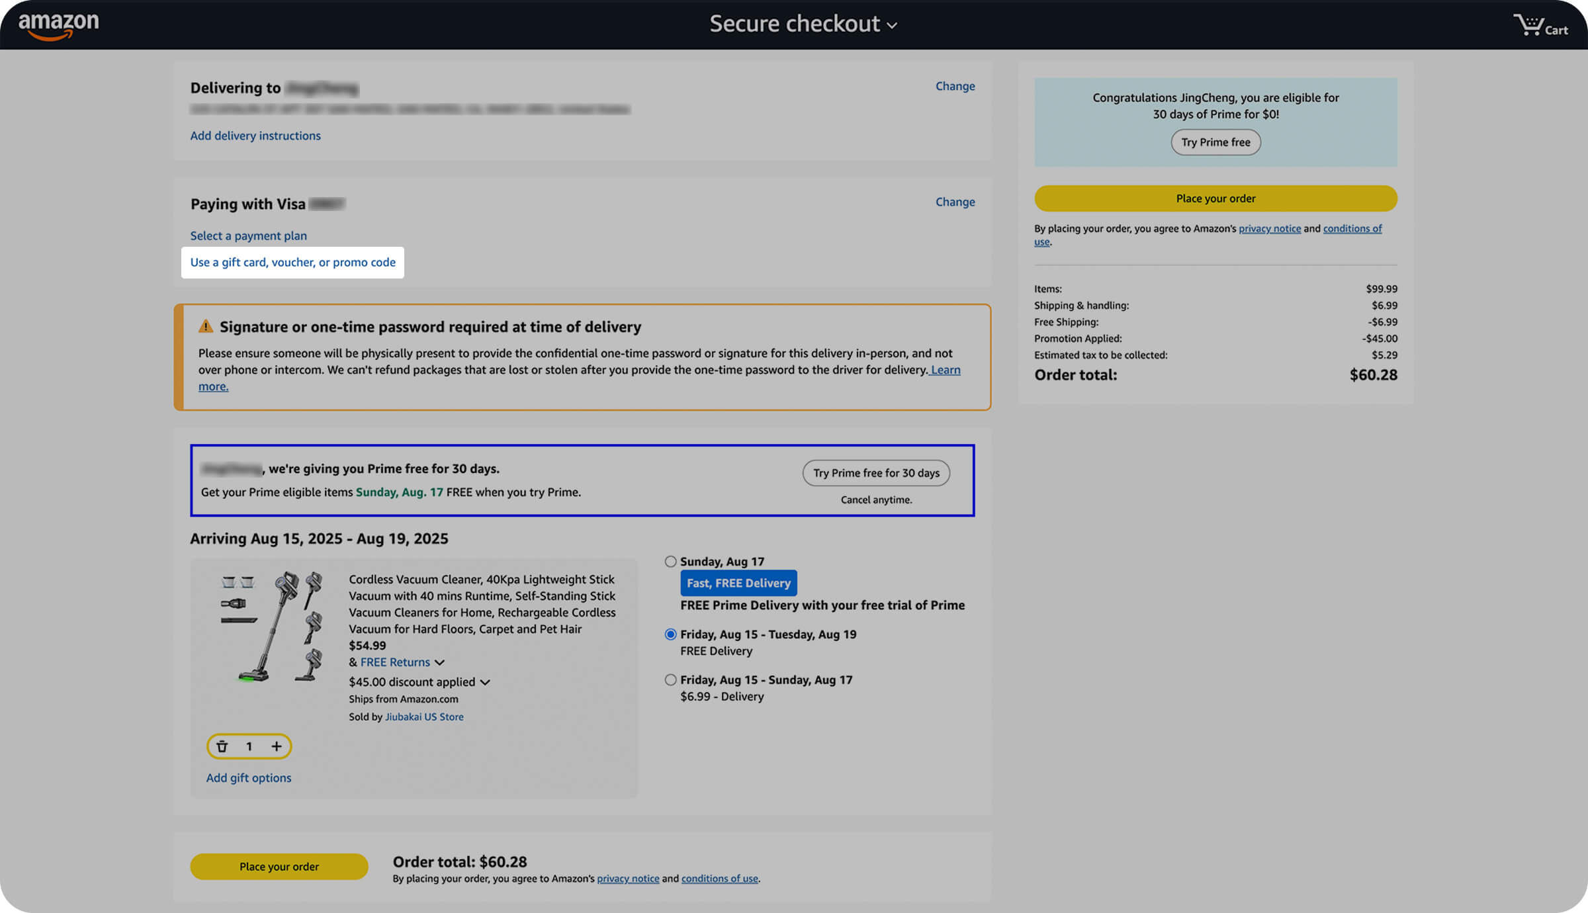Click the vacuum price $54.99
1588x913 pixels.
pos(367,646)
